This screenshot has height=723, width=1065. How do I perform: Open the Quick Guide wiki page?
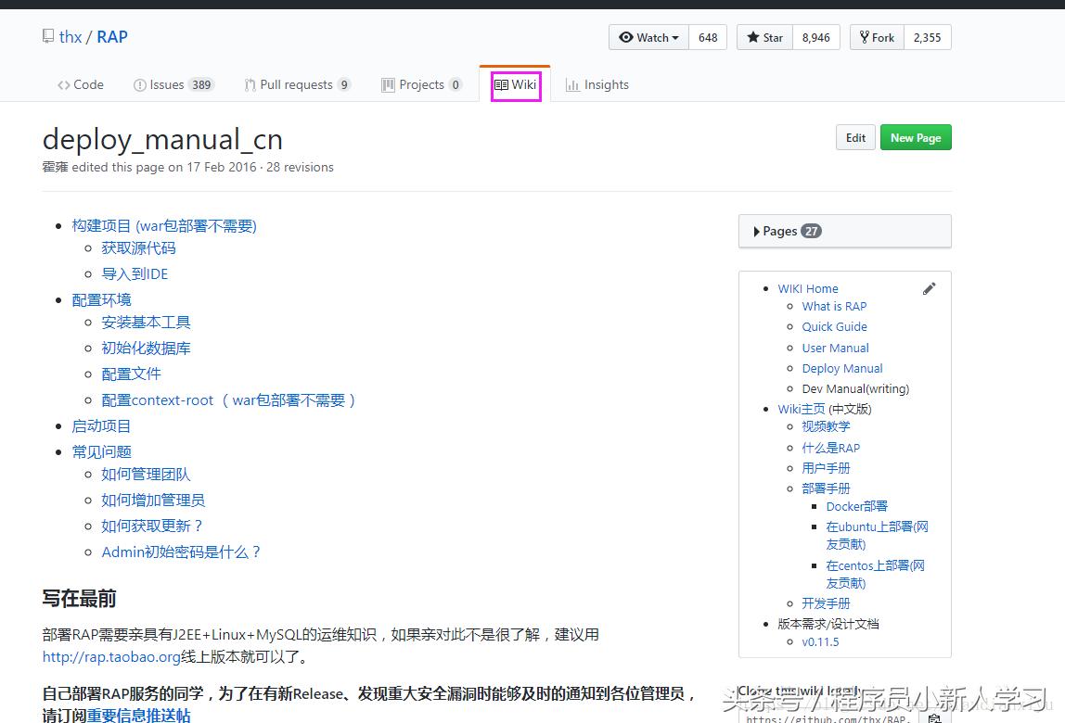(x=834, y=326)
